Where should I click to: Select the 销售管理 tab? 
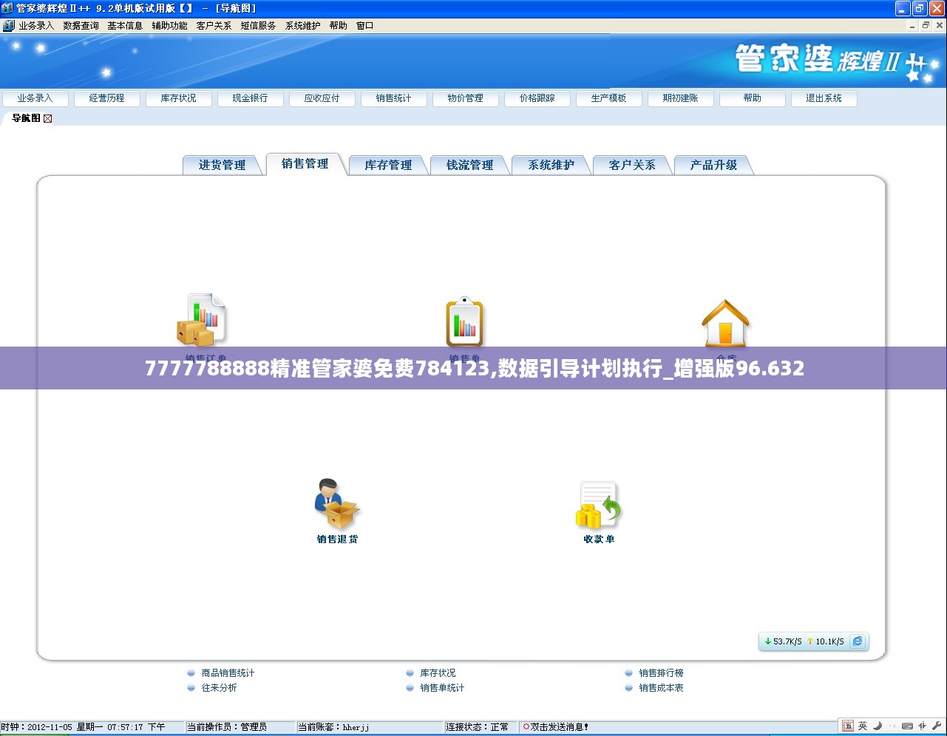pos(305,164)
